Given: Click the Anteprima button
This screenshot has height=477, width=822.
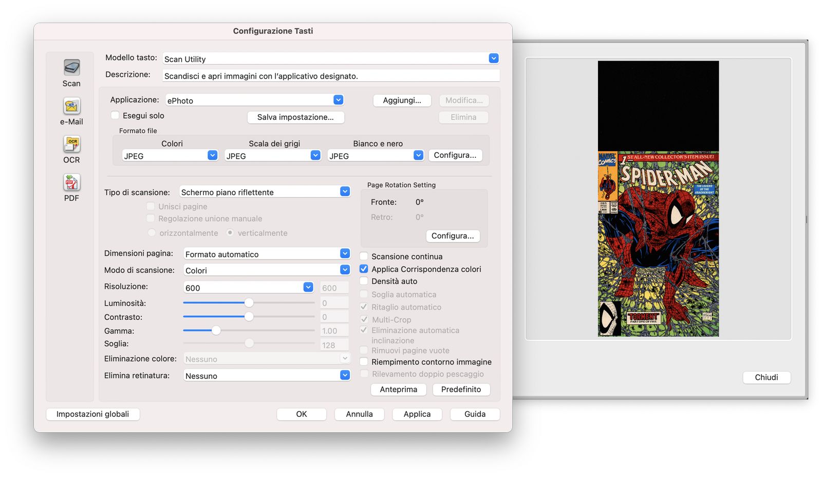Looking at the screenshot, I should click(x=399, y=389).
